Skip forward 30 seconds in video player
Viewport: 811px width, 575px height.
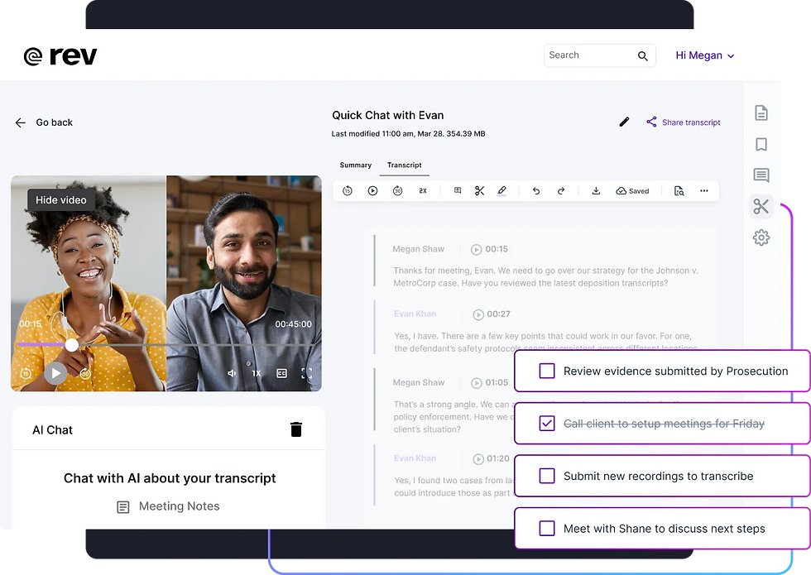(85, 373)
